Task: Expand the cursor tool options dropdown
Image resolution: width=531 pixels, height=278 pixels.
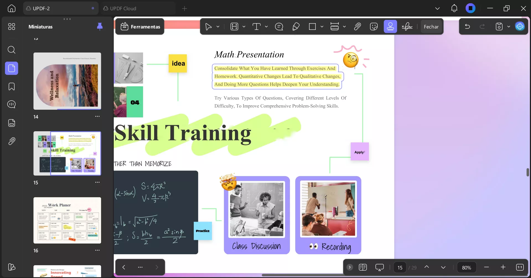Action: click(218, 27)
